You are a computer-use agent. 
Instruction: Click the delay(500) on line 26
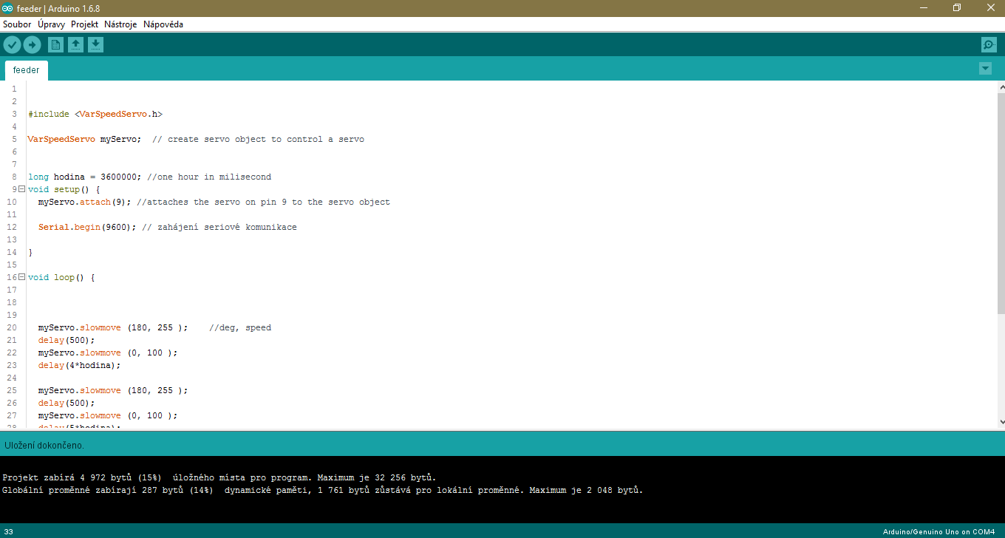pyautogui.click(x=67, y=403)
